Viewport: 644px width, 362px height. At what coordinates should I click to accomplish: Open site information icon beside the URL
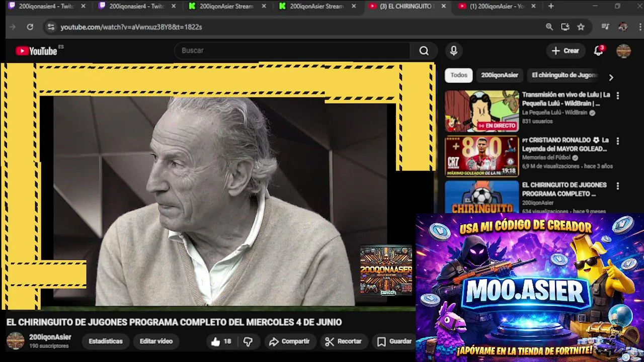(x=50, y=27)
